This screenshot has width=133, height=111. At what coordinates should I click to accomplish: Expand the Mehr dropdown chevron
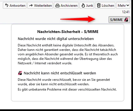point(128,5)
